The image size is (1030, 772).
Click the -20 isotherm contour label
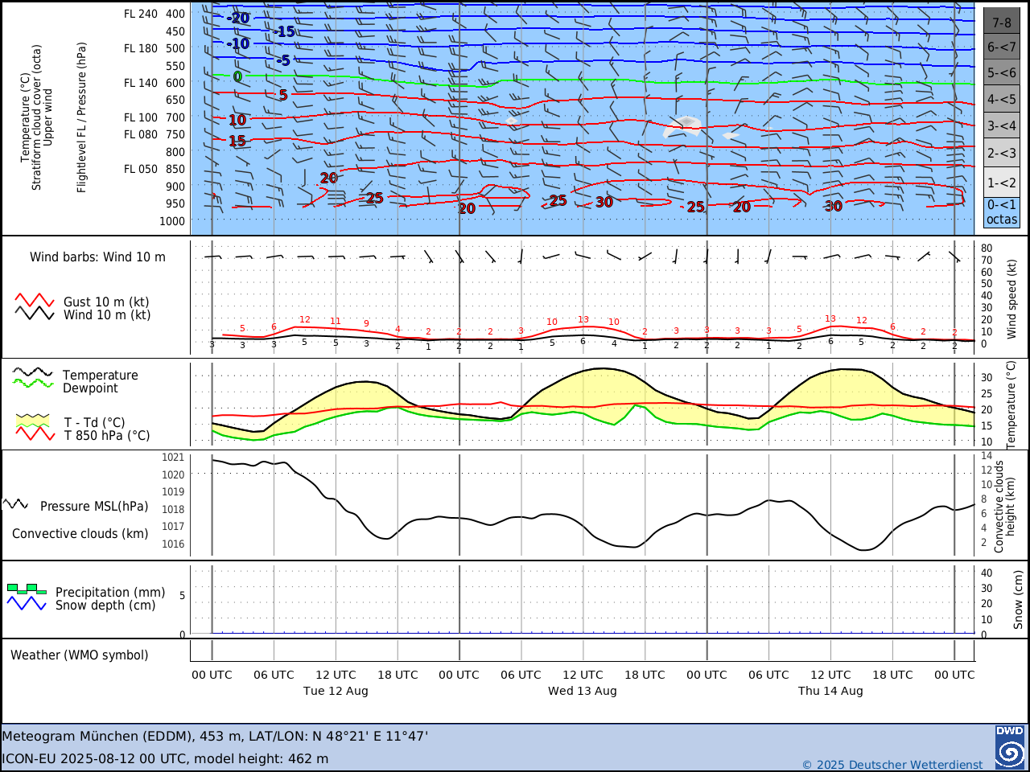pos(238,18)
